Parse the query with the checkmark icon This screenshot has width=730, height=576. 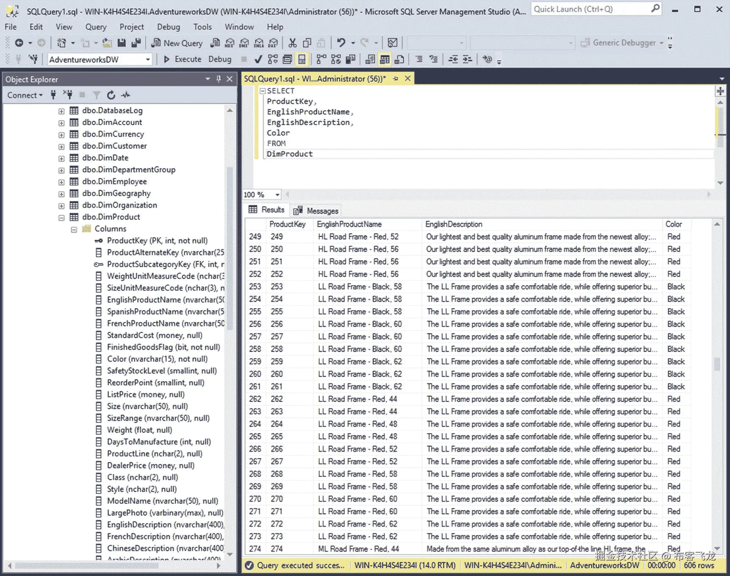tap(257, 59)
